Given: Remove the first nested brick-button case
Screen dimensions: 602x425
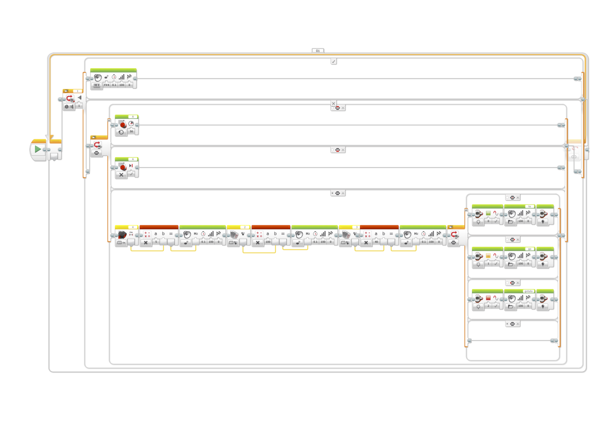Looking at the screenshot, I should pyautogui.click(x=518, y=198).
